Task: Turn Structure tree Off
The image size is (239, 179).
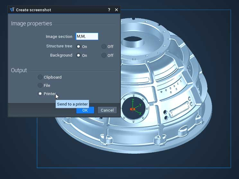Action: pyautogui.click(x=104, y=47)
